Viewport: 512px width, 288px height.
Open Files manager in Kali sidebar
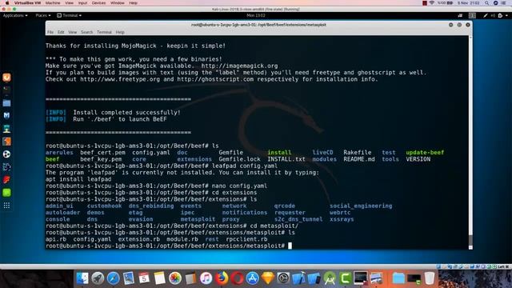tap(6, 103)
